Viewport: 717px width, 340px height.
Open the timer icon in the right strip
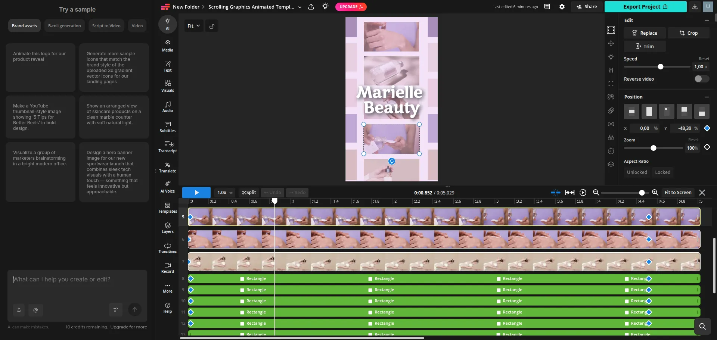611,151
